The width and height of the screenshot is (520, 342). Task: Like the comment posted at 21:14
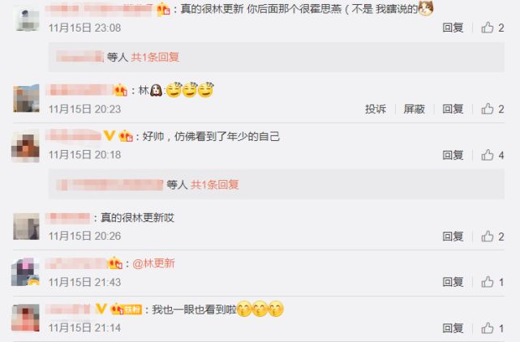(492, 328)
